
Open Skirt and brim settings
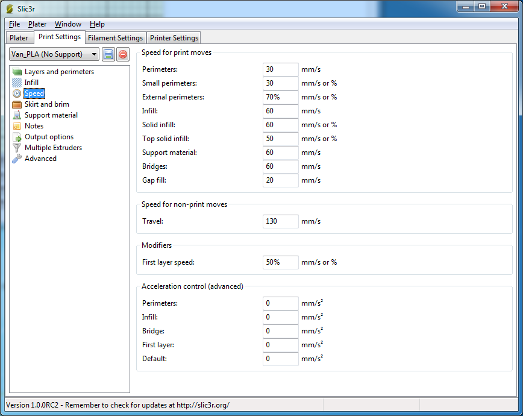pos(46,104)
